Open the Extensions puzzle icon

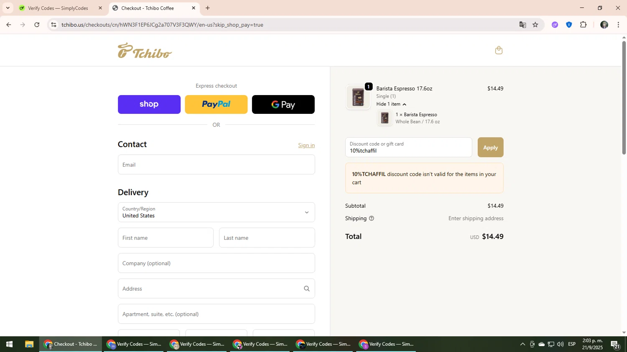tap(584, 25)
